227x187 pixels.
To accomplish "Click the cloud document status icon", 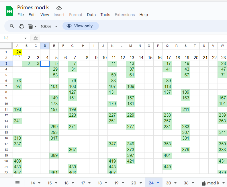I will 59,8.
